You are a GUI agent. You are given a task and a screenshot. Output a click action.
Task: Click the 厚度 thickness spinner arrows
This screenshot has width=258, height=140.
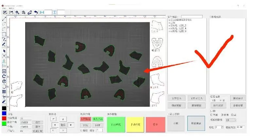click(x=222, y=127)
